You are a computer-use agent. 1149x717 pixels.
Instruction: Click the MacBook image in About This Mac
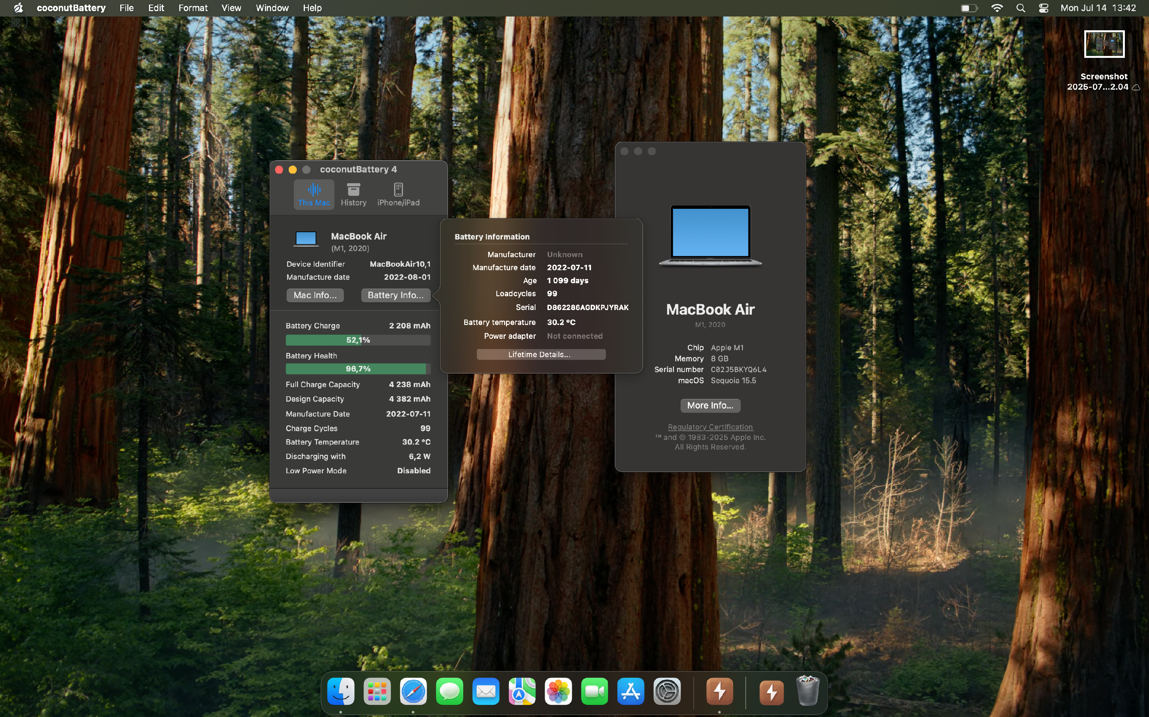click(x=710, y=236)
